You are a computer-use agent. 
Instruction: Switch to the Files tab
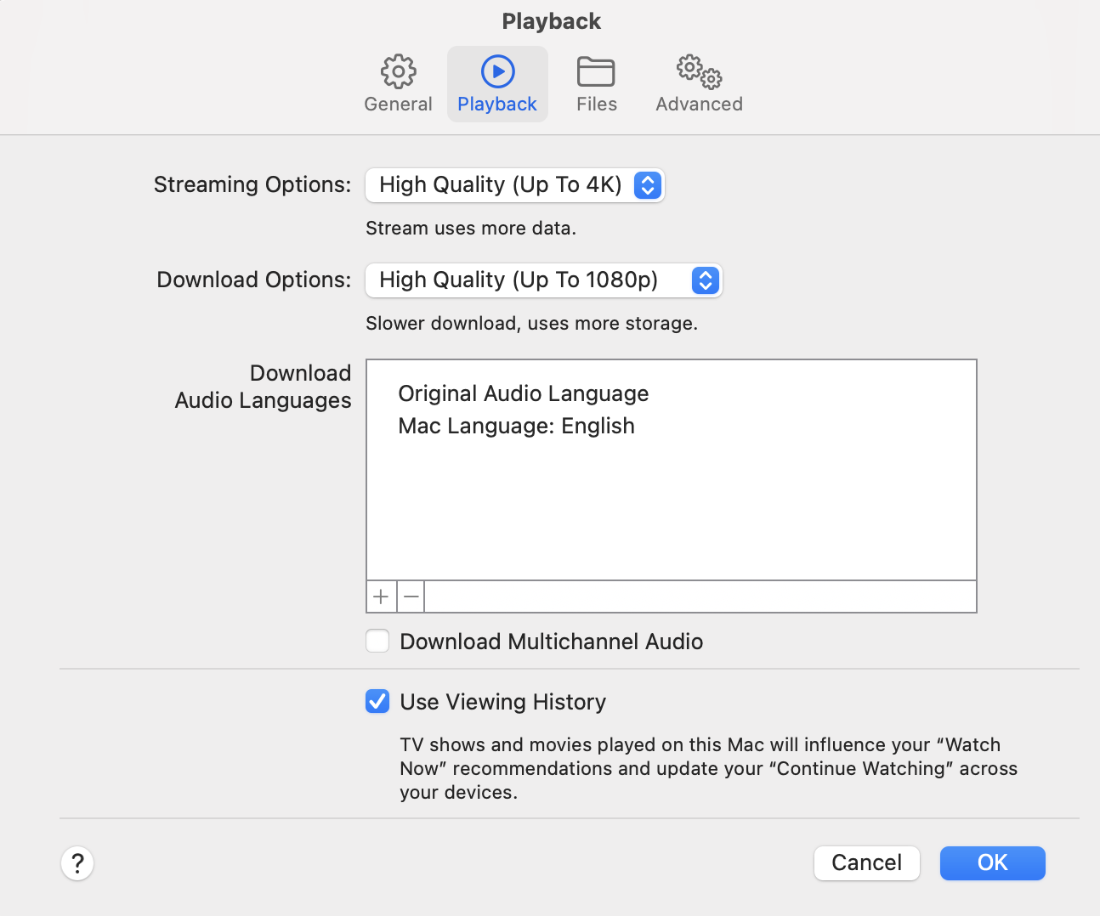point(596,84)
